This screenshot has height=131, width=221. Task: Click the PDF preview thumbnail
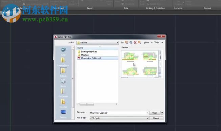141,64
